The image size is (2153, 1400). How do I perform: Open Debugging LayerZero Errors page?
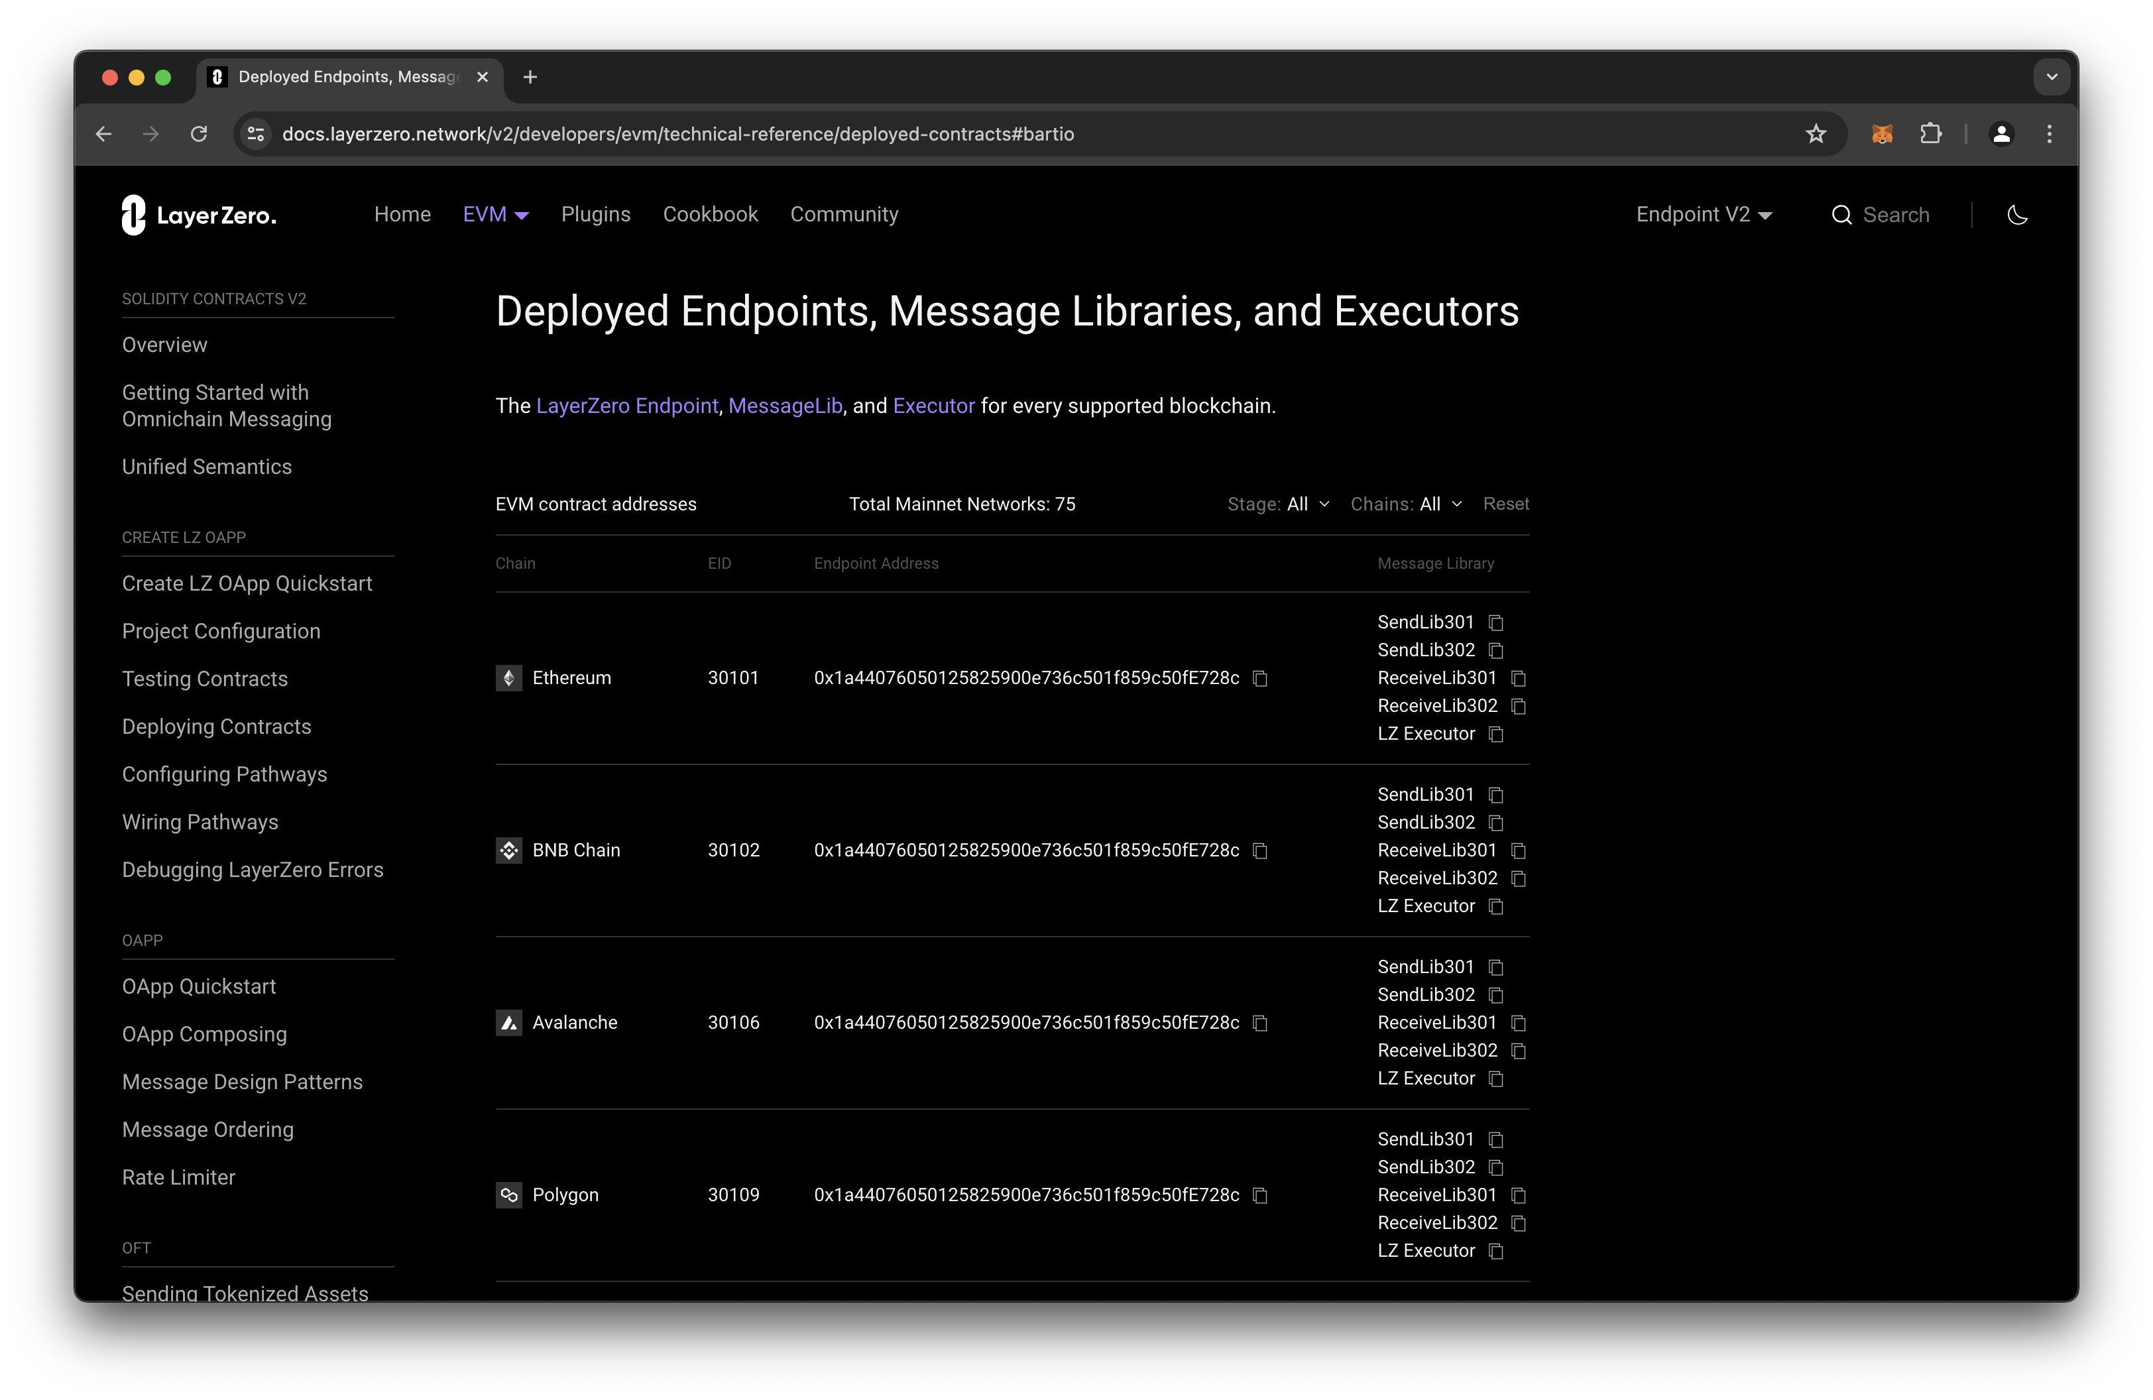253,870
